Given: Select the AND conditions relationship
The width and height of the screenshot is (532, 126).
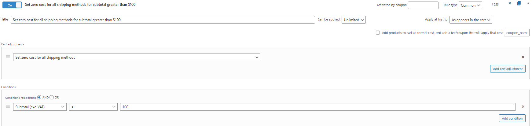Looking at the screenshot, I should coord(39,98).
